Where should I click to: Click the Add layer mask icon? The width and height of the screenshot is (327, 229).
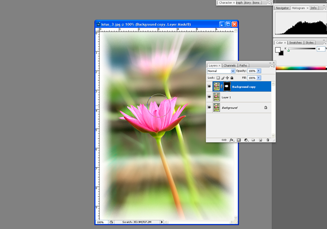coord(238,140)
